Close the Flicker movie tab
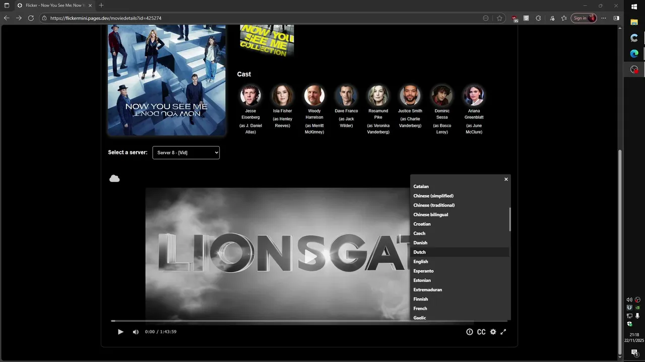 pos(90,6)
